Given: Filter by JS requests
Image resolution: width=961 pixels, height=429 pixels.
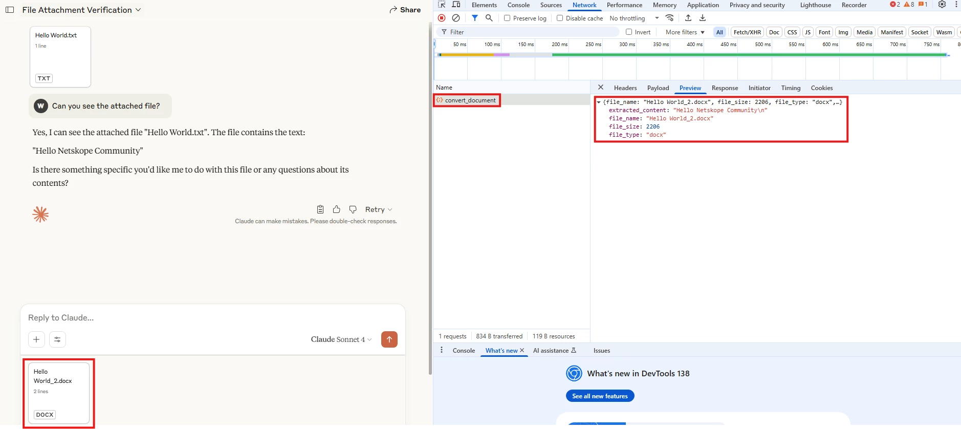Looking at the screenshot, I should tap(808, 32).
